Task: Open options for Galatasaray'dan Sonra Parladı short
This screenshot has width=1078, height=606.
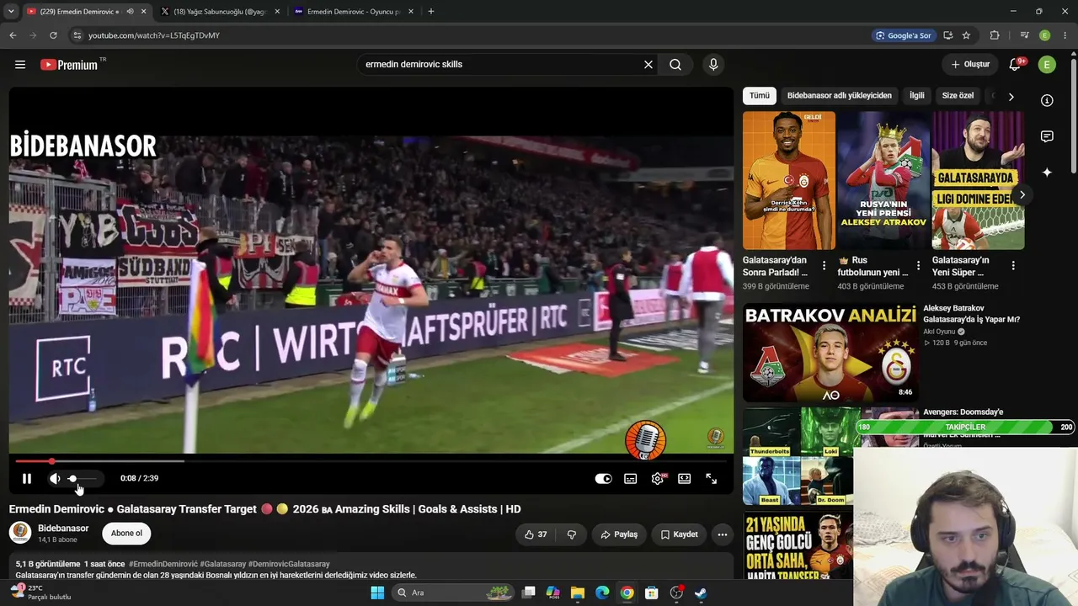Action: (825, 266)
